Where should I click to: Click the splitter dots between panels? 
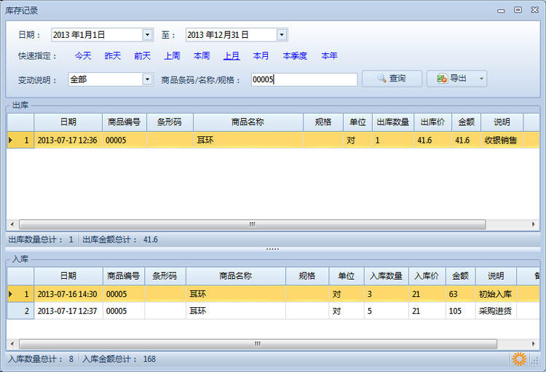pyautogui.click(x=272, y=249)
